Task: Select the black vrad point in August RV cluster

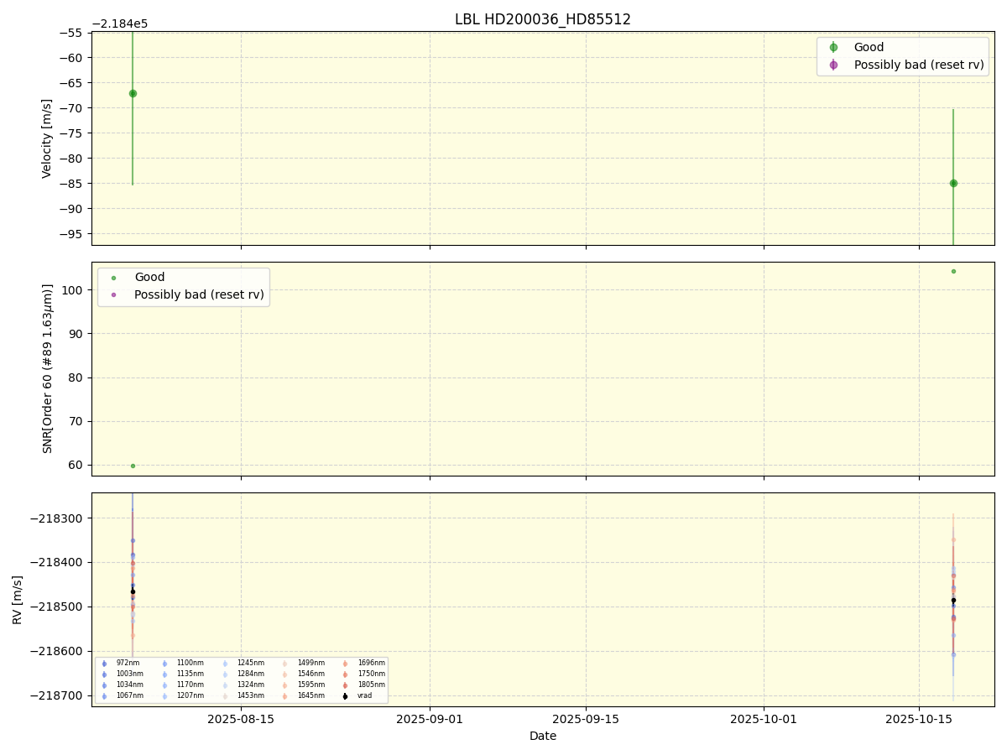Action: coord(133,591)
